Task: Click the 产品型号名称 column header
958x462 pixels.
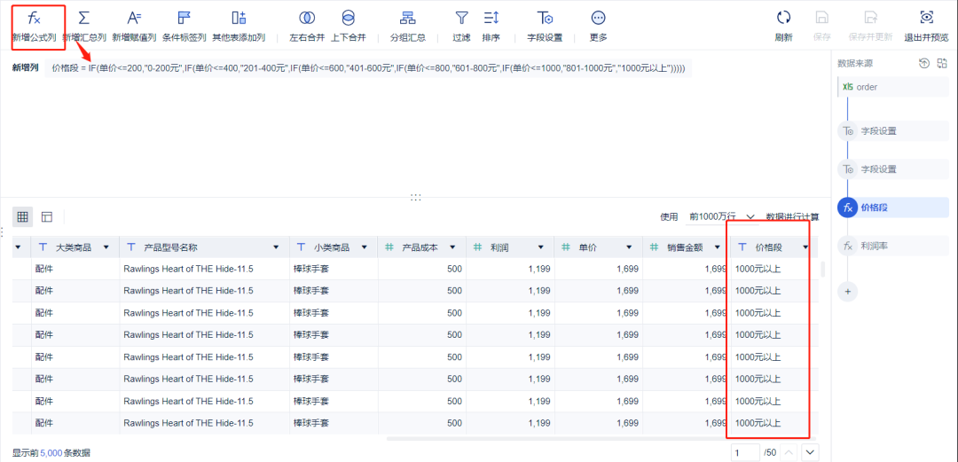Action: pos(205,247)
